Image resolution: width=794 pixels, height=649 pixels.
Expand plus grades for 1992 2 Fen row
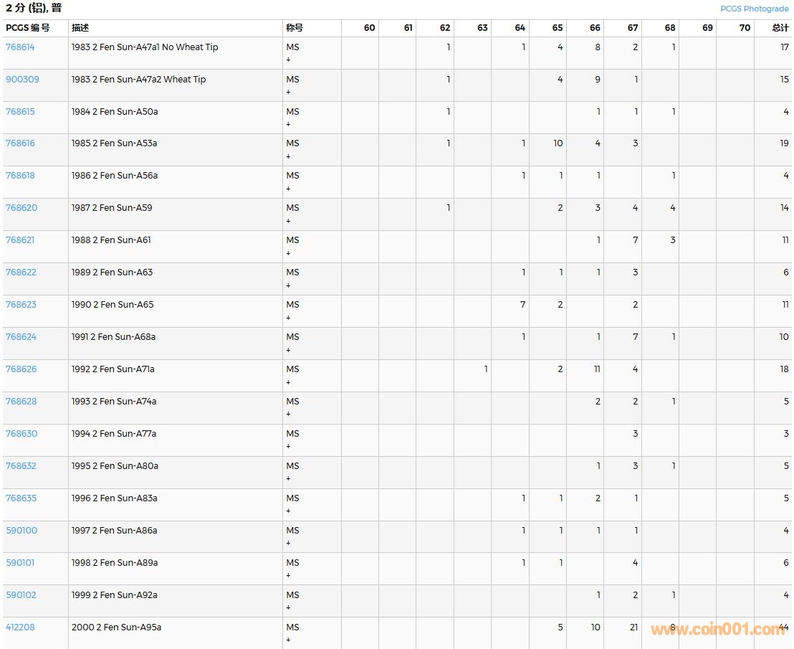point(289,382)
